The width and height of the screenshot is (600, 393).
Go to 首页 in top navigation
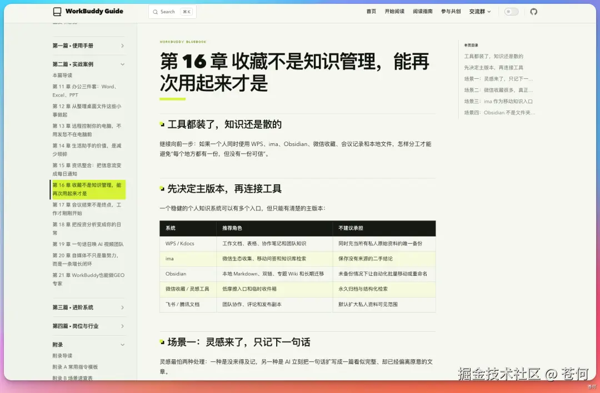(x=371, y=12)
